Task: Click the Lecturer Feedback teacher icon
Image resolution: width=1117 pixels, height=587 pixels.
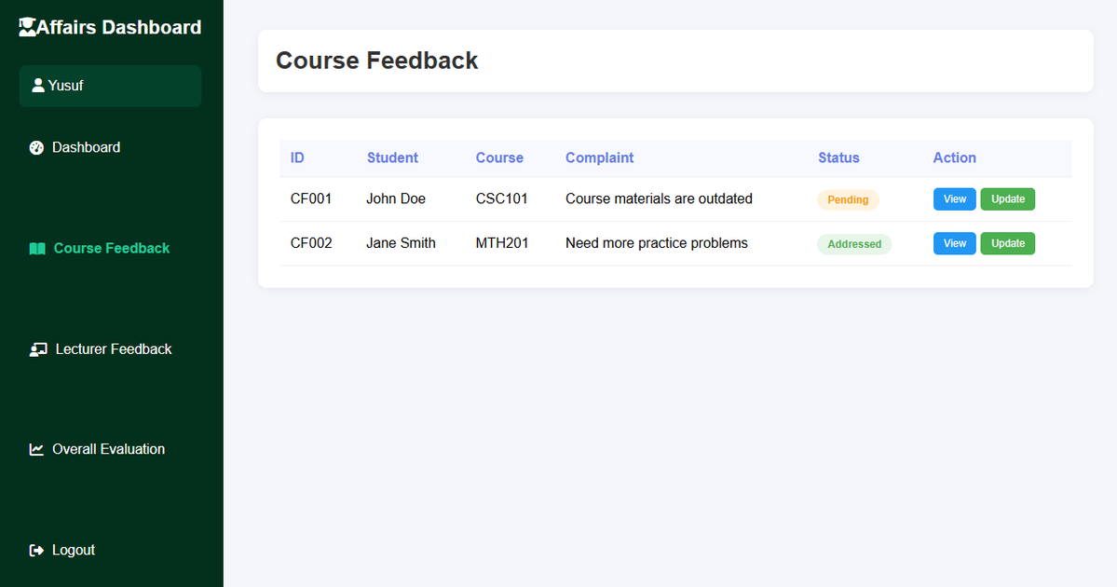Action: pyautogui.click(x=38, y=349)
